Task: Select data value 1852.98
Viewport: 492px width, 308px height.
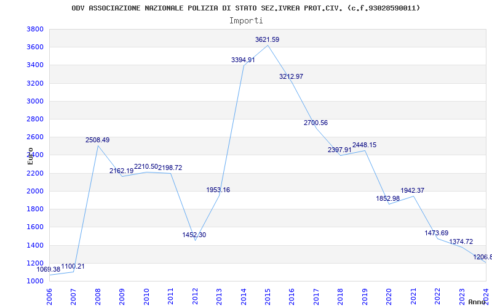Action: (x=388, y=198)
